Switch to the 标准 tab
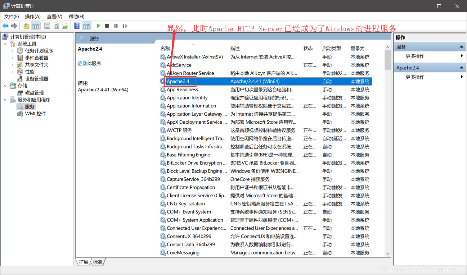The image size is (467, 275). [x=98, y=262]
